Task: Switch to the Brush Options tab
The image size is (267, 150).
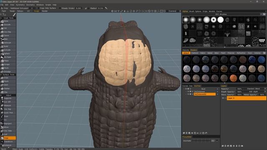Action: pos(195,11)
